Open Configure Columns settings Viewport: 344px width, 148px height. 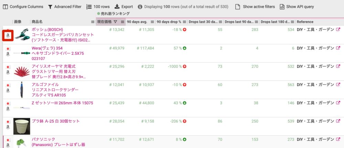23,7
